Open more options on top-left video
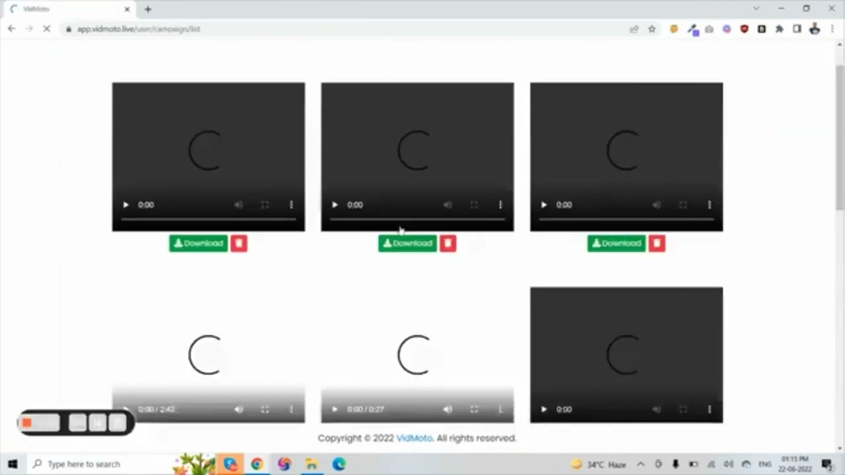This screenshot has height=475, width=845. click(x=291, y=205)
